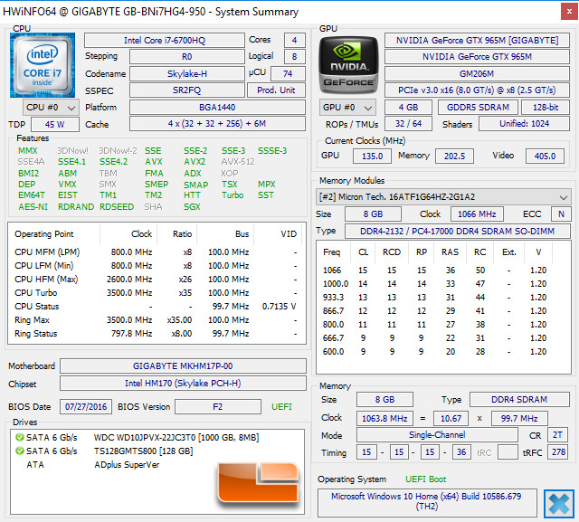Close the window with the red X button
Image resolution: width=579 pixels, height=522 pixels.
569,12
